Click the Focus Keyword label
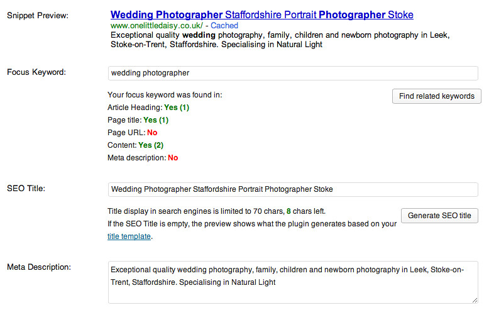Viewport: 489px width, 310px height. [x=36, y=72]
